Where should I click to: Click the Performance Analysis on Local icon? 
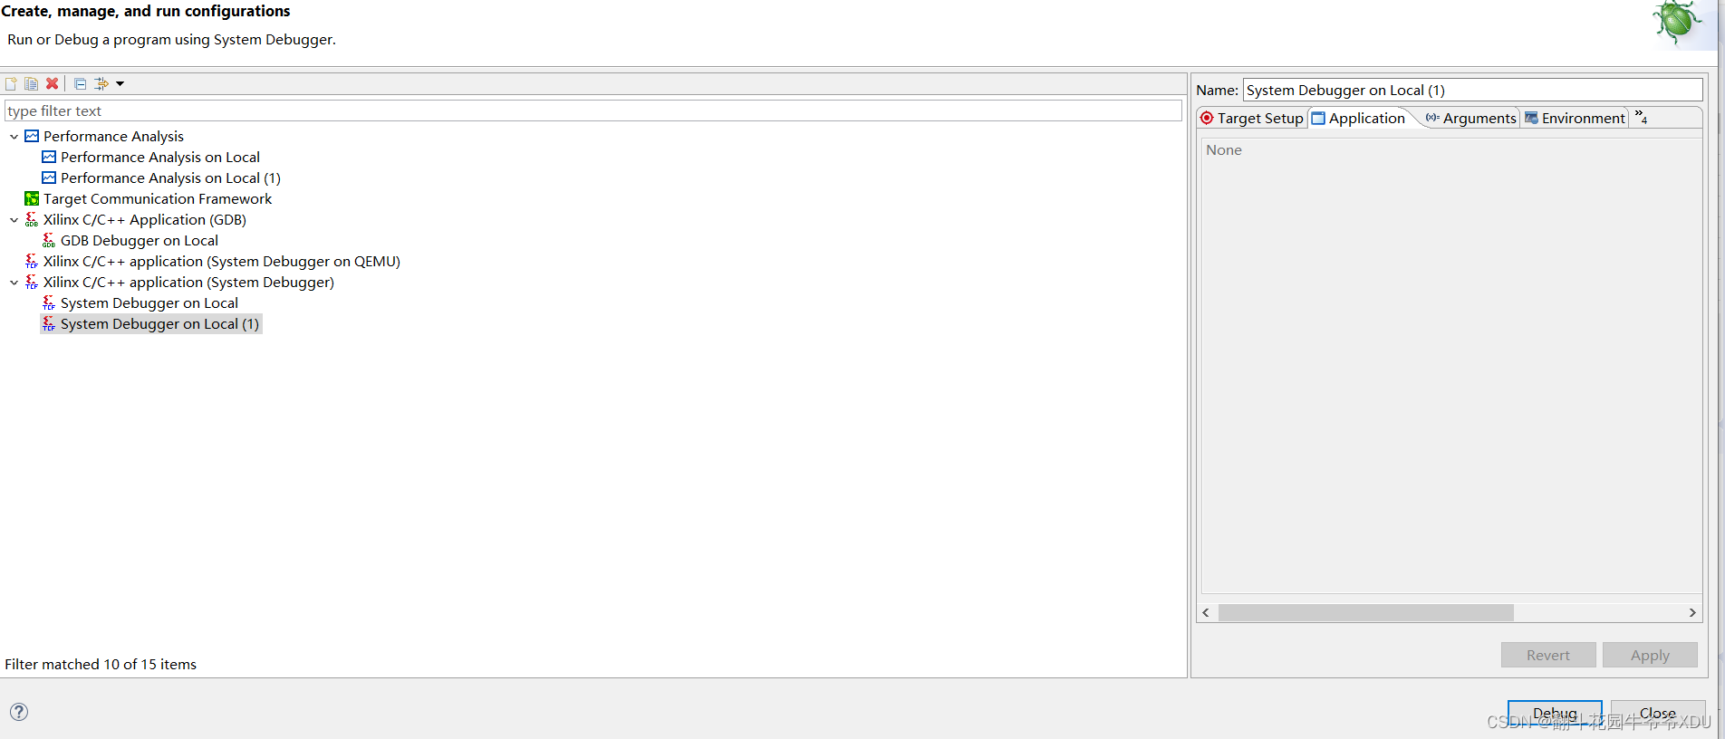(49, 157)
